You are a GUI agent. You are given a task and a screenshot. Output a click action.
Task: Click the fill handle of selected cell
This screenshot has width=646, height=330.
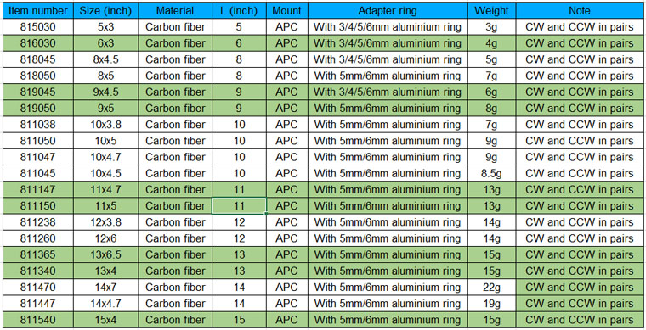(267, 214)
